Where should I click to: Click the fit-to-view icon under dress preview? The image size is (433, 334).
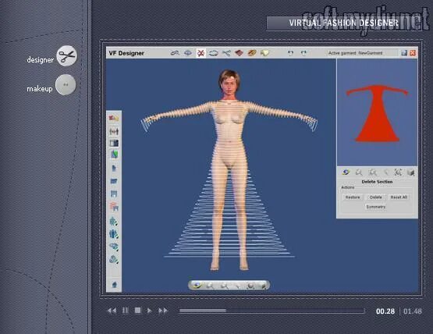pyautogui.click(x=398, y=172)
